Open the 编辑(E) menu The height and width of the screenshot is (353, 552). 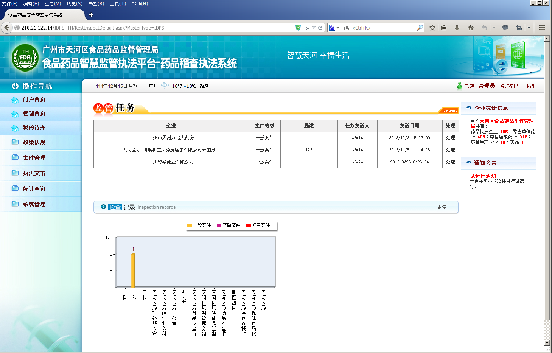coord(31,3)
